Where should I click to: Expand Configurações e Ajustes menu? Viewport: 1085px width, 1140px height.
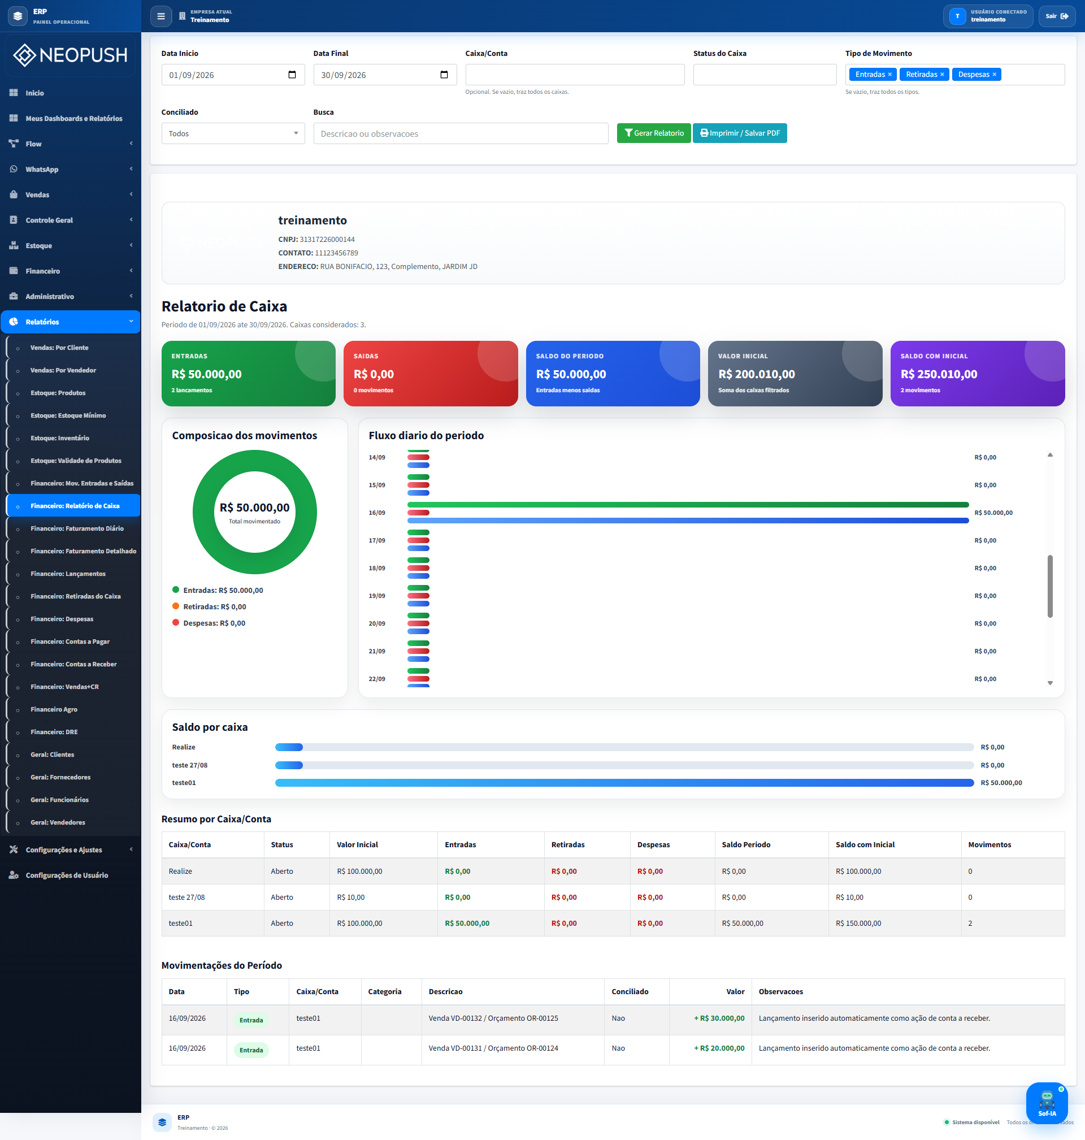click(71, 849)
